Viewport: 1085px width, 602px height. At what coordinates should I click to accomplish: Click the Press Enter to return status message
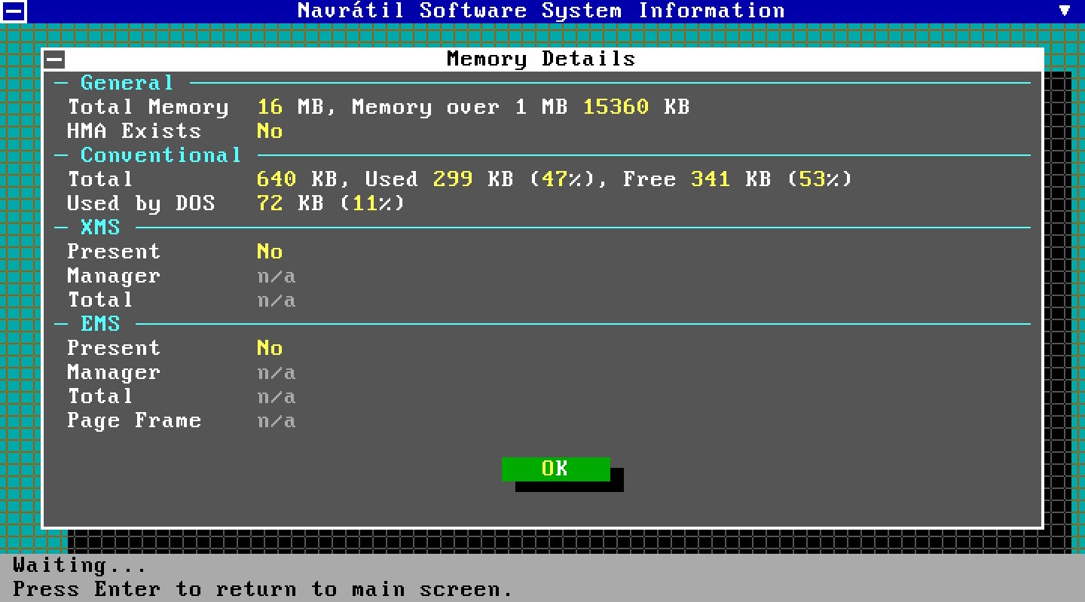[263, 589]
